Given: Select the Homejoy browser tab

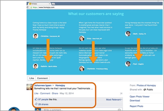Looking at the screenshot, I should tap(40, 4).
